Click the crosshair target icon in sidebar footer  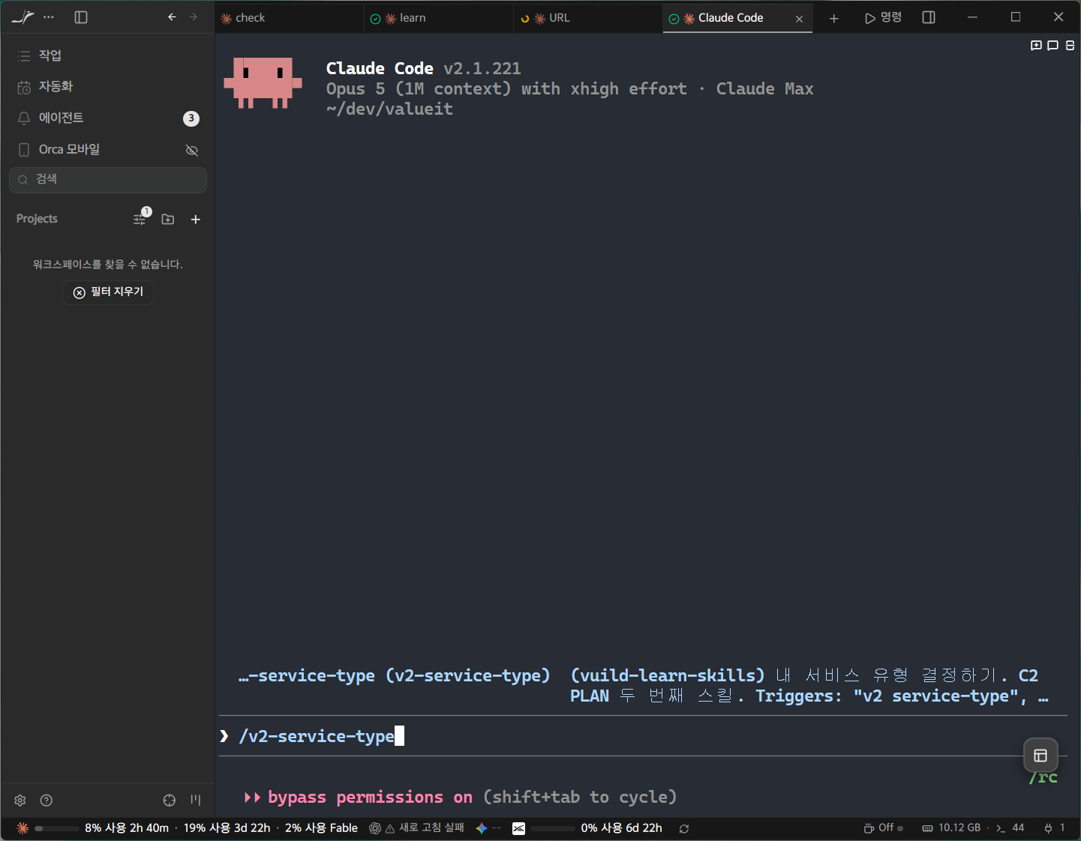point(170,801)
